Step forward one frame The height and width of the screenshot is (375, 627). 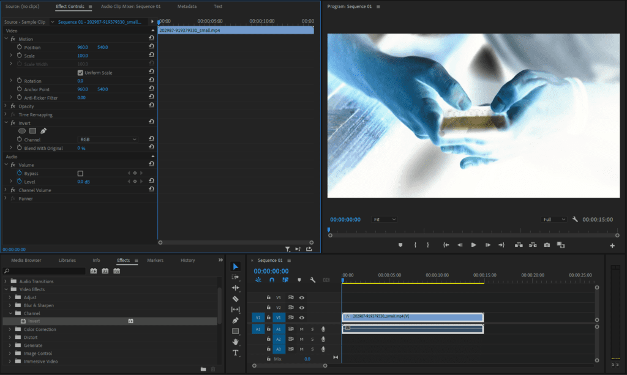click(488, 245)
